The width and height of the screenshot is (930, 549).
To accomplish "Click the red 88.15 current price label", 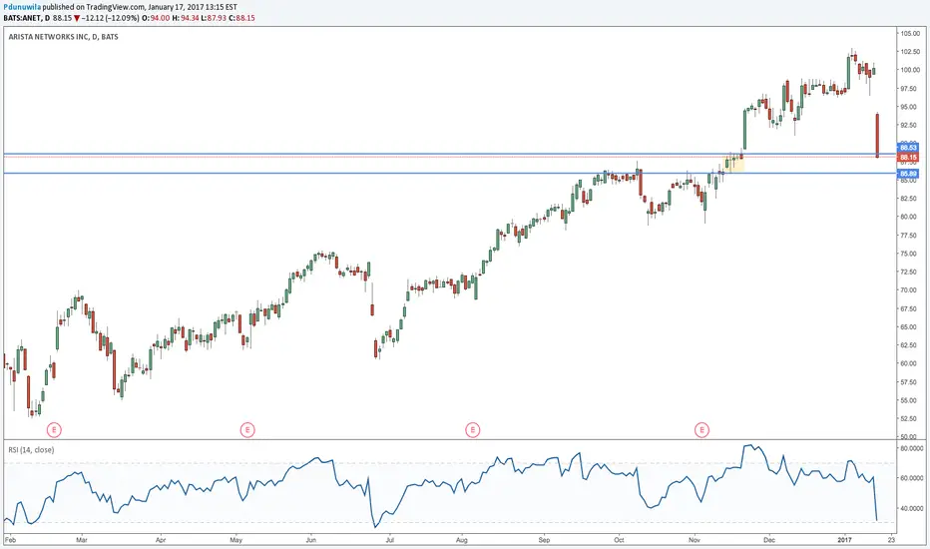I will (907, 158).
